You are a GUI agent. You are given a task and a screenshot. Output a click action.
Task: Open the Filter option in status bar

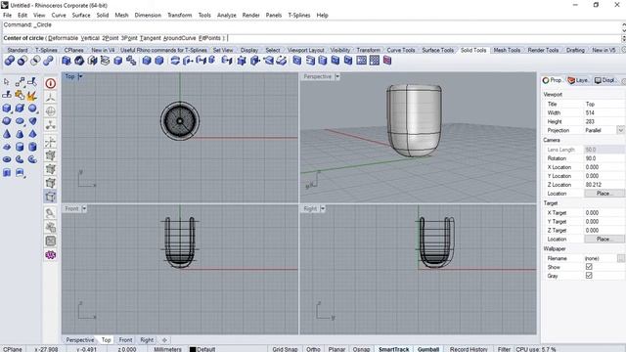click(x=504, y=349)
